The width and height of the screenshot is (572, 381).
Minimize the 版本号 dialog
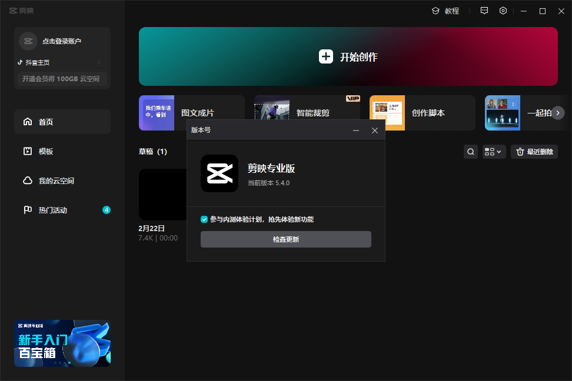click(356, 131)
